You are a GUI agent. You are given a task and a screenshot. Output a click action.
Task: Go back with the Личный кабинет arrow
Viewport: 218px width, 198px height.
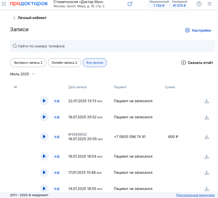14,18
